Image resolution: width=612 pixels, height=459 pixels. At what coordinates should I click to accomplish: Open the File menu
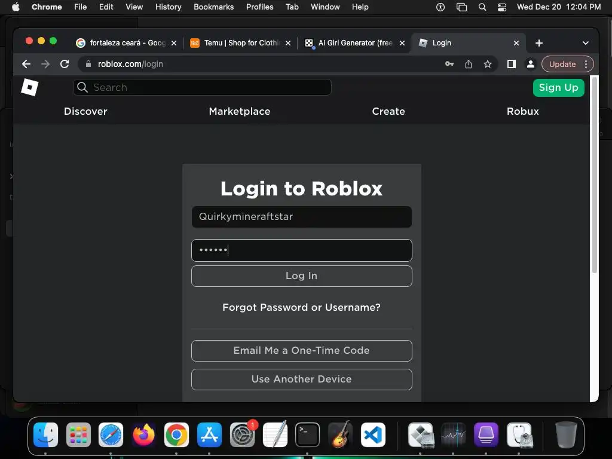(x=81, y=7)
